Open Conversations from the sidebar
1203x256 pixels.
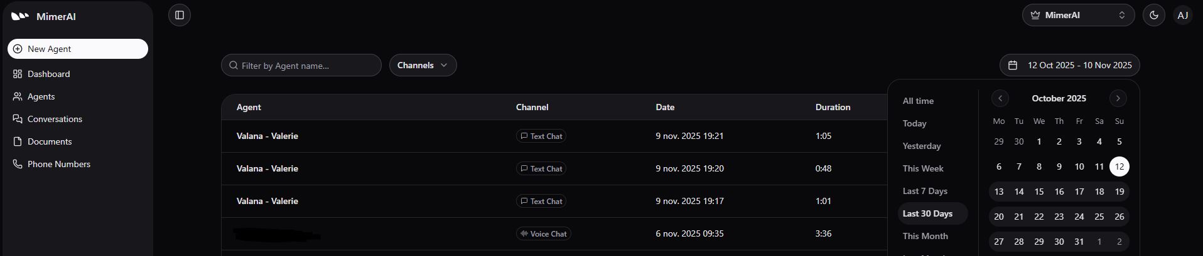point(55,119)
